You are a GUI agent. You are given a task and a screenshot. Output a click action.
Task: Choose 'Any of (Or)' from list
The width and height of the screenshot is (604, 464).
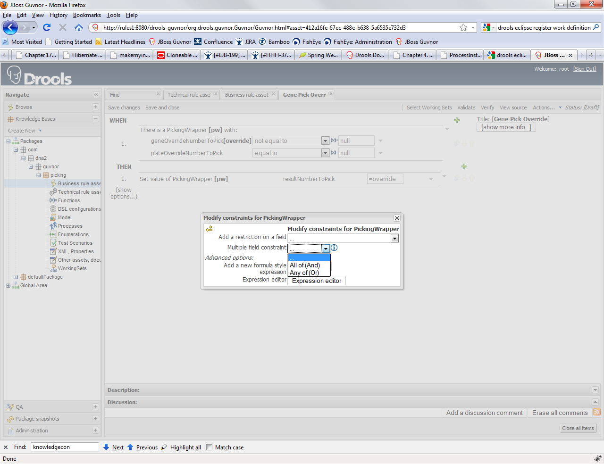pyautogui.click(x=304, y=273)
